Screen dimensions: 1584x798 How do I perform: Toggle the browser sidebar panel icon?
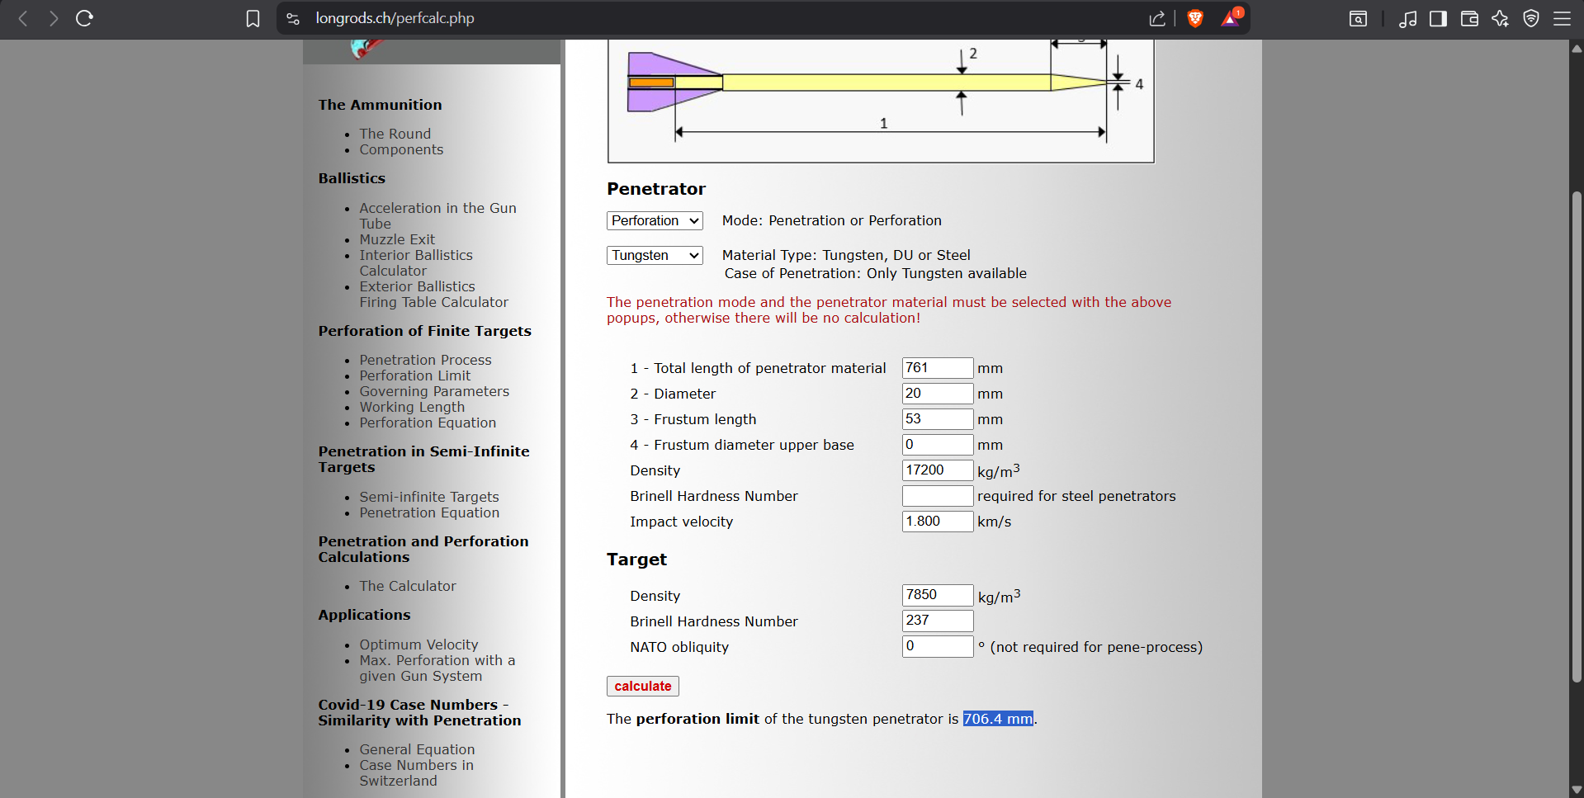(1438, 18)
